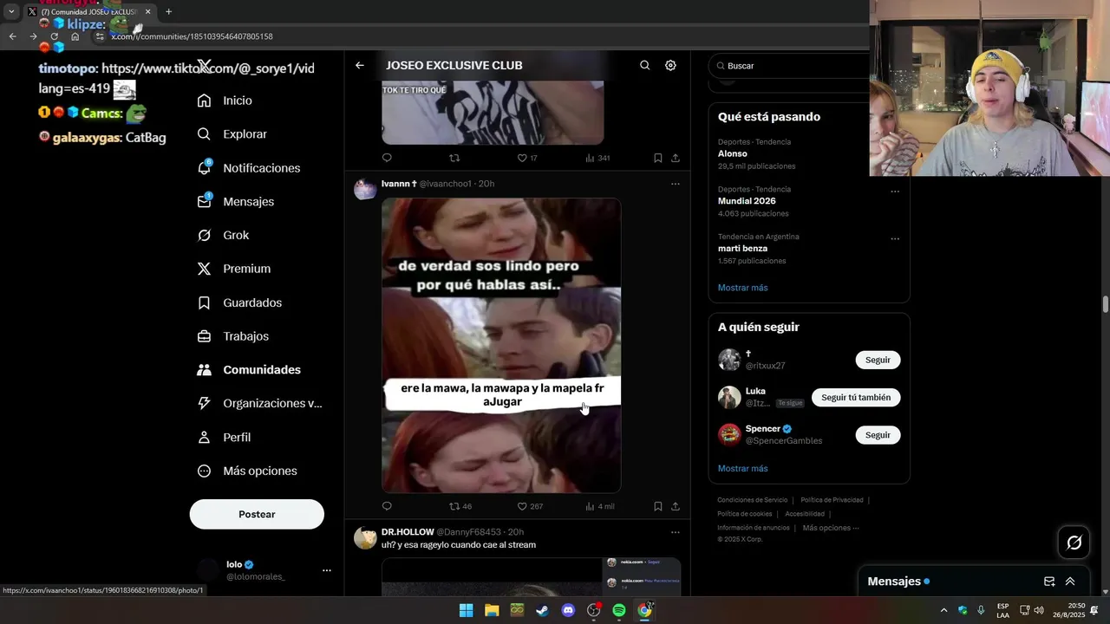This screenshot has width=1110, height=624.
Task: Expand the Mensajes drawer with double chevron
Action: pos(1070,582)
